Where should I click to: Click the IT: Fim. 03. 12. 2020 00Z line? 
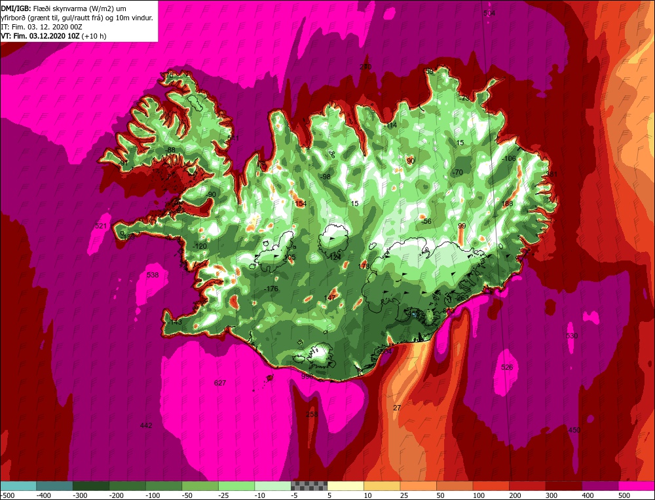click(x=42, y=27)
